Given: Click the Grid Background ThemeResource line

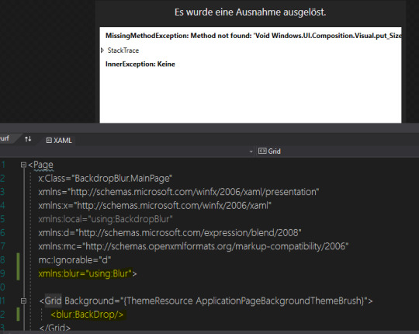Looking at the screenshot, I should [206, 301].
